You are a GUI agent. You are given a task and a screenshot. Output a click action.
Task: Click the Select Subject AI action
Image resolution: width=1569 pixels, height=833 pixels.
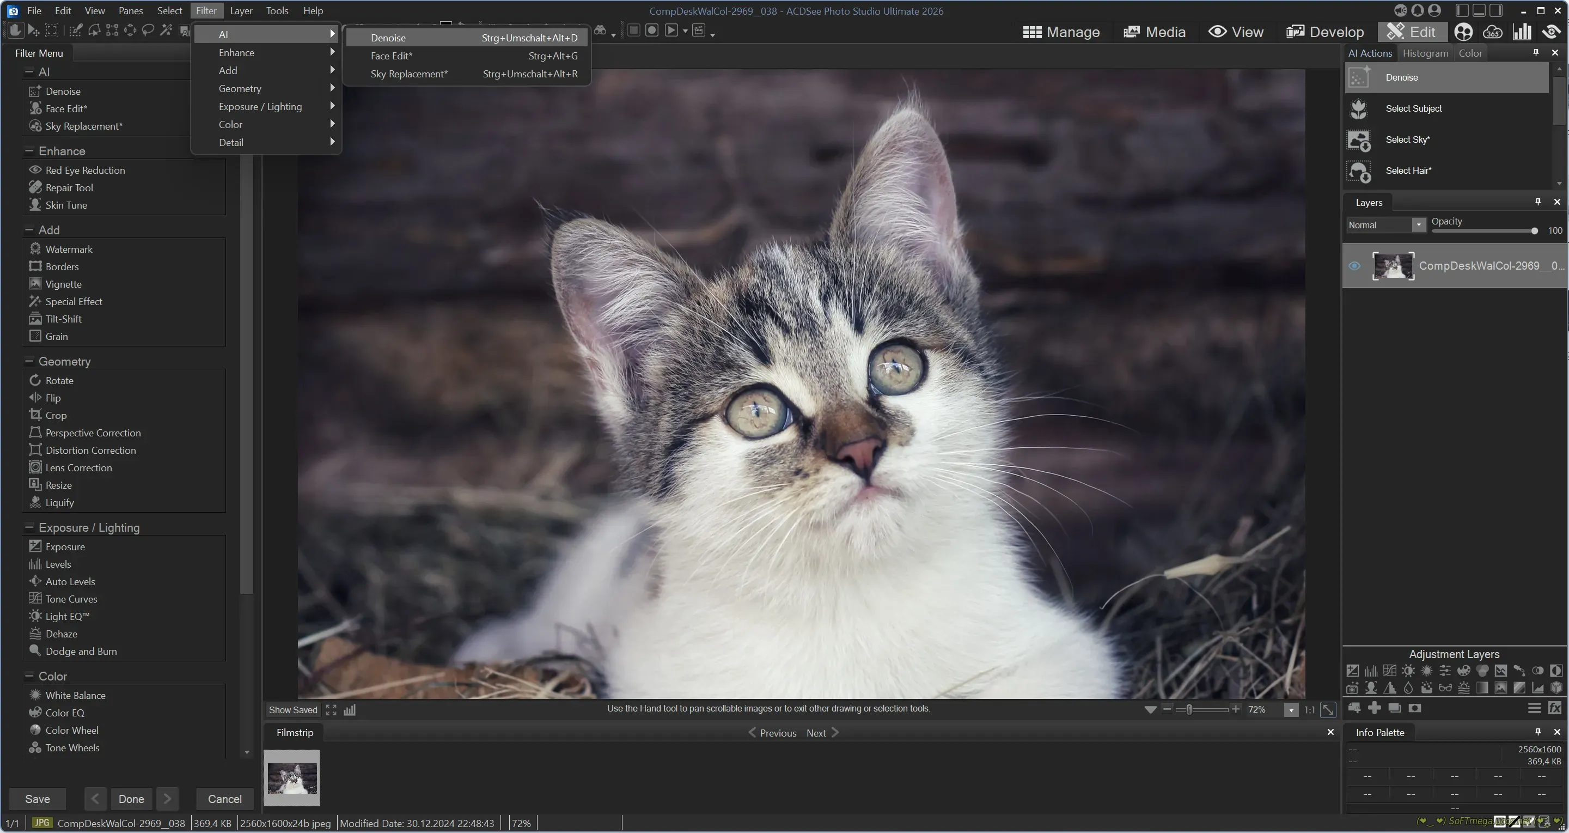(x=1413, y=108)
